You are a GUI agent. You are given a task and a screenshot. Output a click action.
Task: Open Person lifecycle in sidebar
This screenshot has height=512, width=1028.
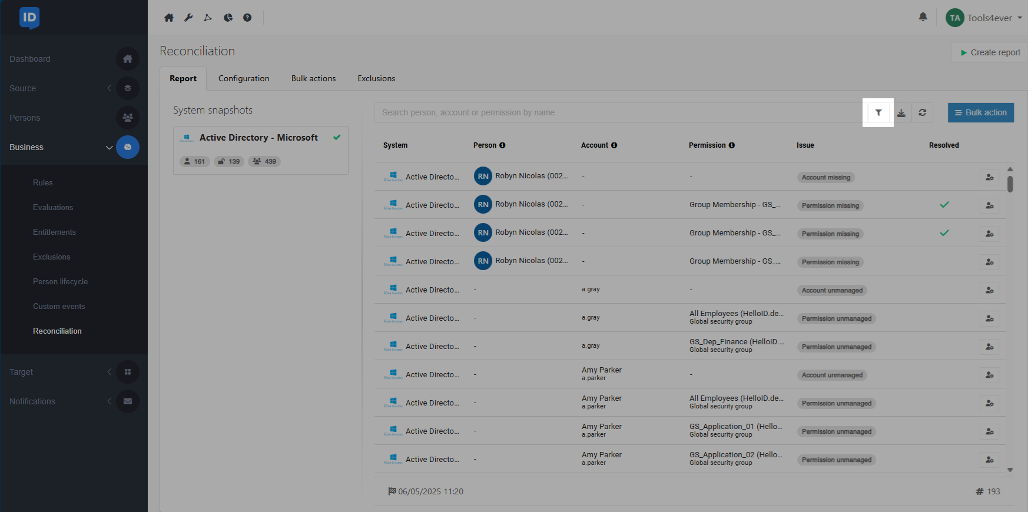point(60,282)
